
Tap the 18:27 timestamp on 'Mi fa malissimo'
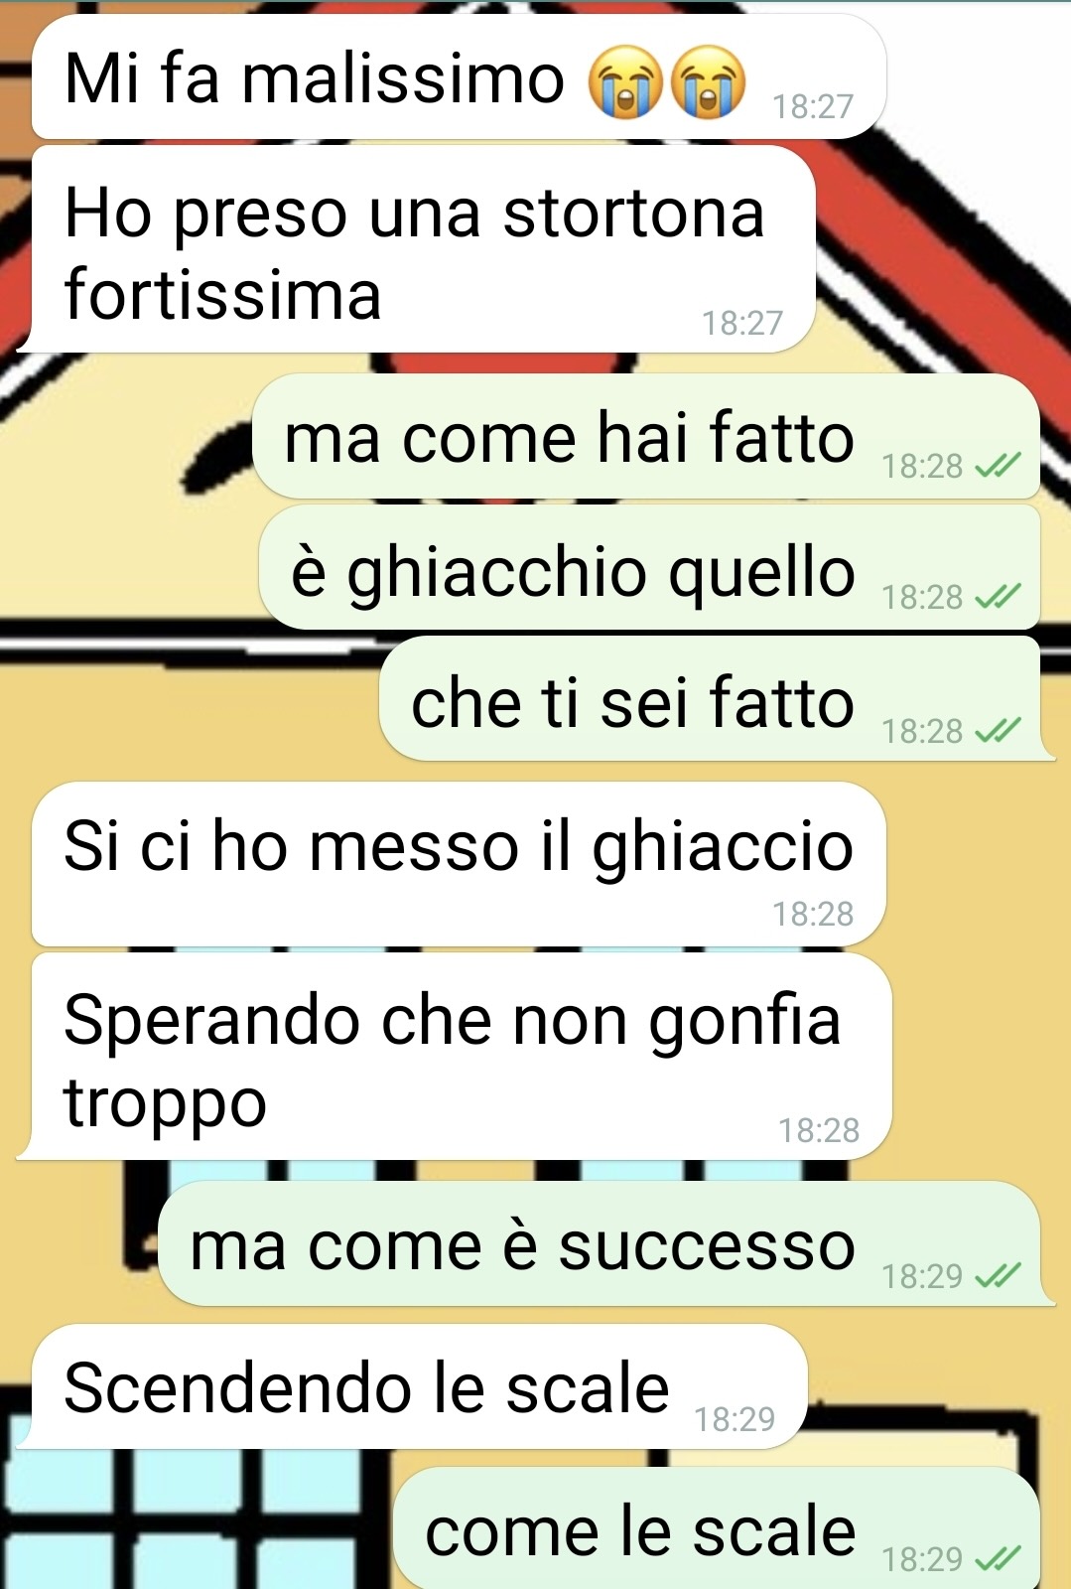pos(813,106)
